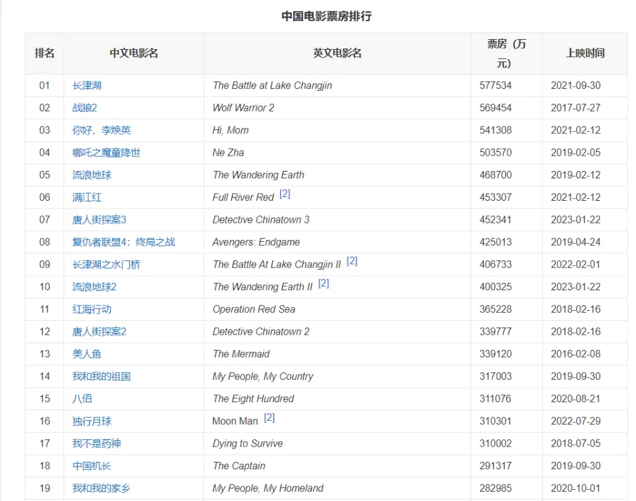Select the text Wolf Warrior 2
The image size is (636, 501).
tap(243, 108)
